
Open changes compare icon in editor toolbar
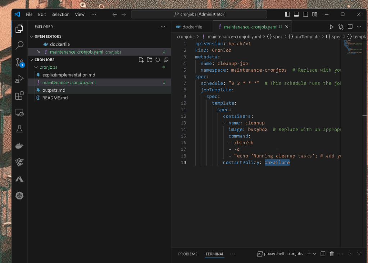341,27
